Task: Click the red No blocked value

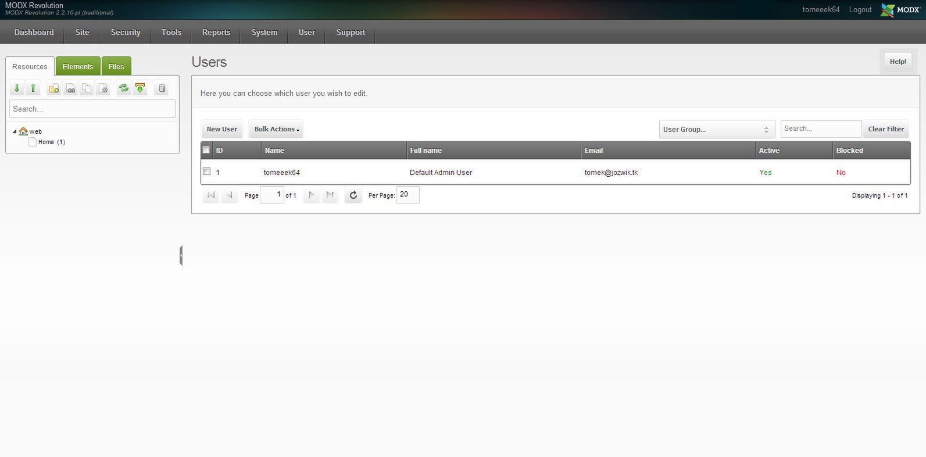Action: point(841,172)
